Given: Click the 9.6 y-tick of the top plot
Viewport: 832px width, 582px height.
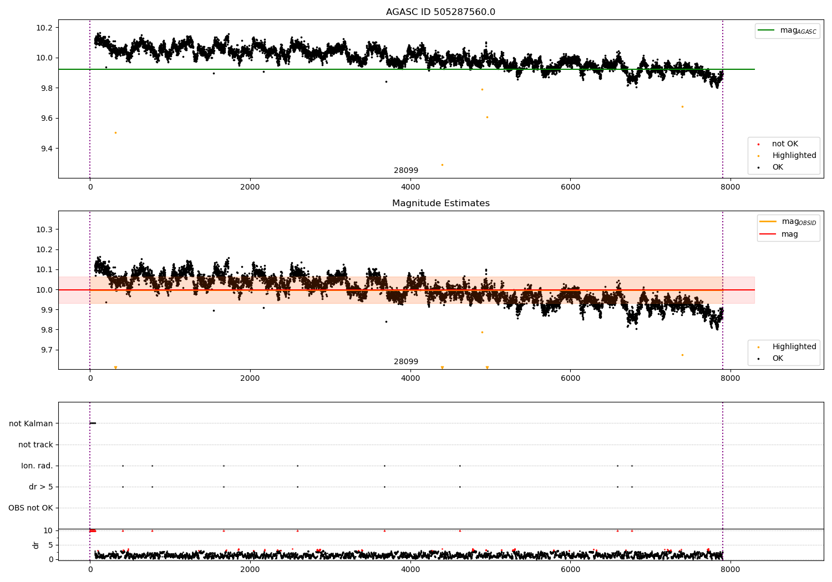Looking at the screenshot, I should coord(45,118).
